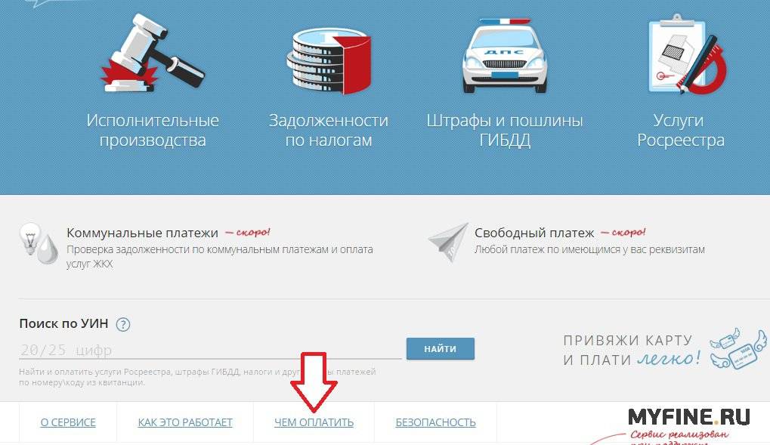Image resolution: width=770 pixels, height=445 pixels.
Task: Focus the УИН search input field
Action: point(210,350)
